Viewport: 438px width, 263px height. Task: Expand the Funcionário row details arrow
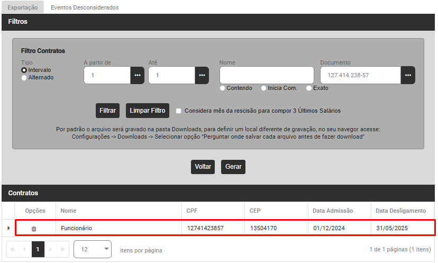pos(8,228)
